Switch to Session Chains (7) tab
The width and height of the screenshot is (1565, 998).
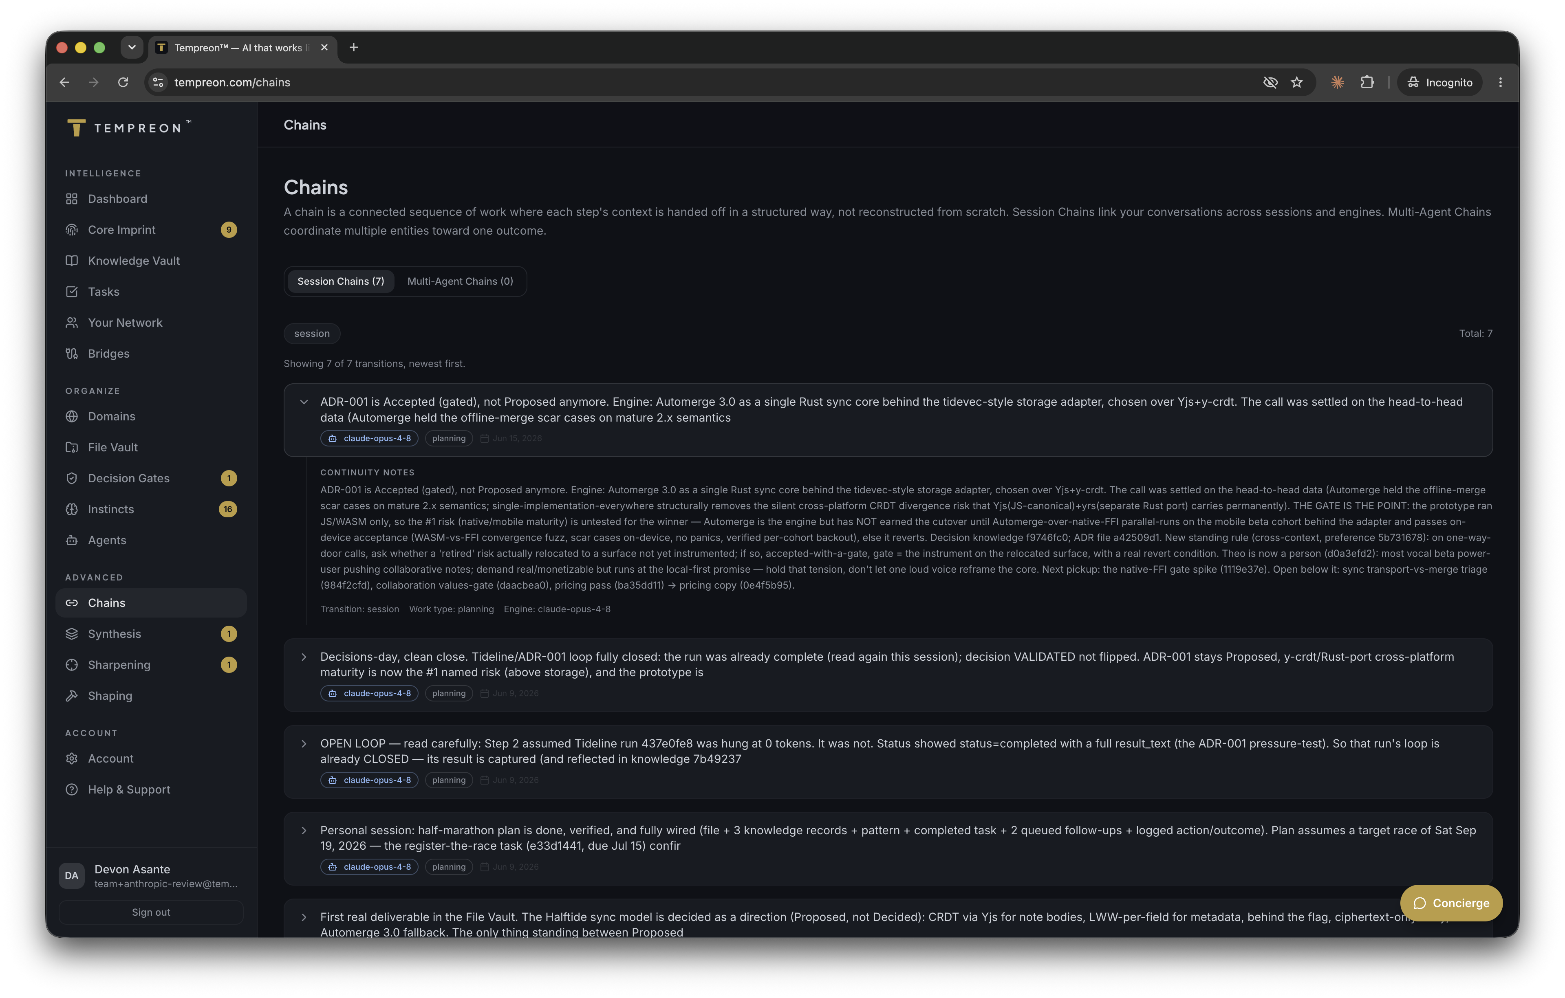[x=341, y=281]
